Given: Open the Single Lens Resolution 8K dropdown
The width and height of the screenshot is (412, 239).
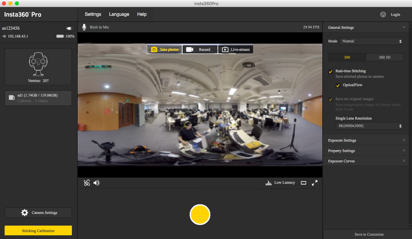Looking at the screenshot, I should pyautogui.click(x=369, y=126).
